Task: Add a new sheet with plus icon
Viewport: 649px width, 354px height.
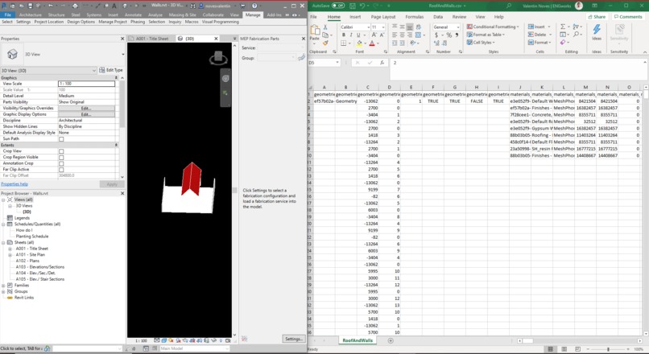Action: 391,341
